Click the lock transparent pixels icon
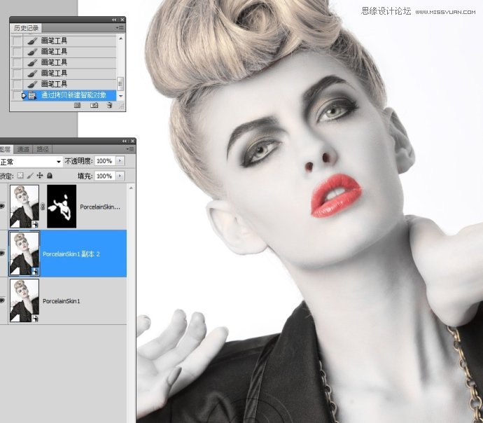The width and height of the screenshot is (483, 423). (20, 176)
